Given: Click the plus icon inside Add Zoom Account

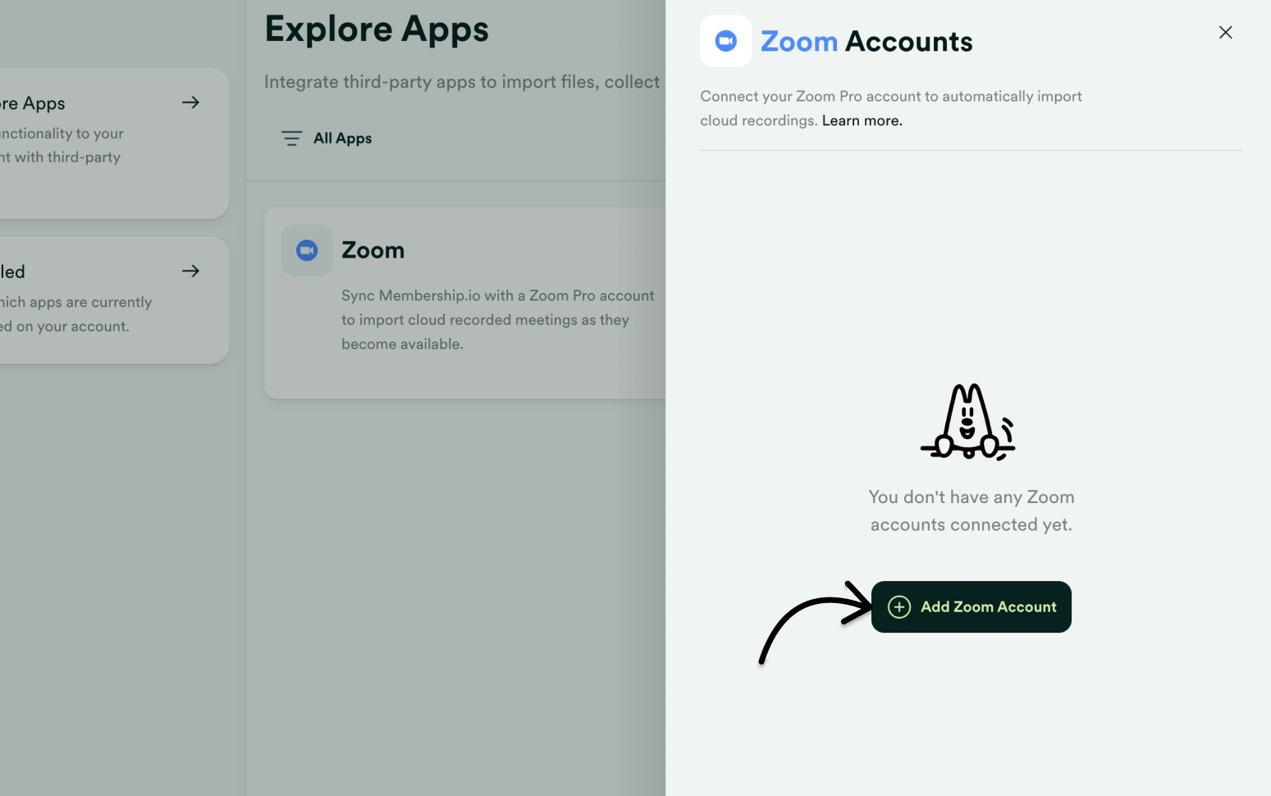Looking at the screenshot, I should coord(899,606).
